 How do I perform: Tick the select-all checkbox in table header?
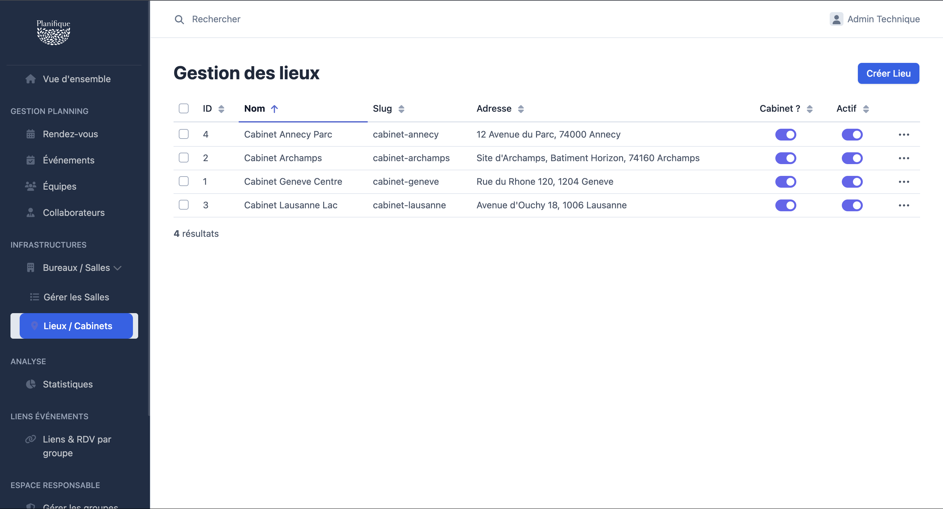(184, 108)
